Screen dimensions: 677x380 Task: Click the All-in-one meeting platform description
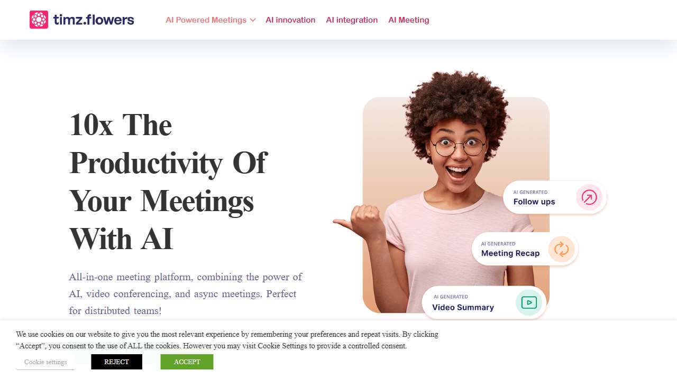(x=186, y=293)
